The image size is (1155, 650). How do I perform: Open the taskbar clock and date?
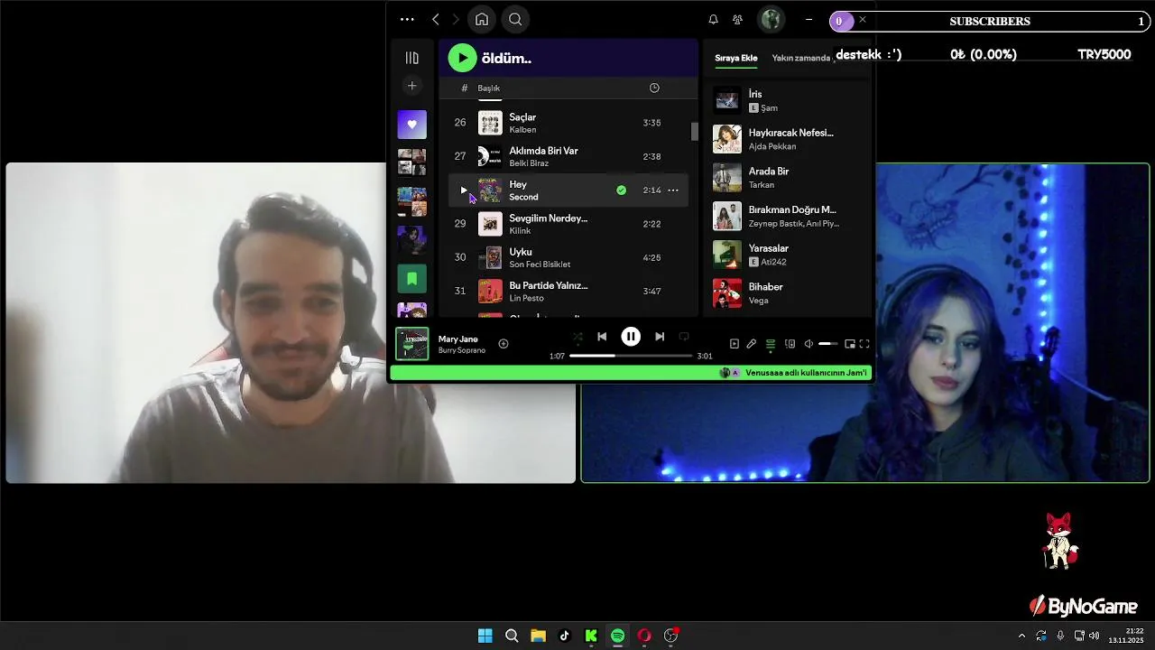tap(1127, 636)
